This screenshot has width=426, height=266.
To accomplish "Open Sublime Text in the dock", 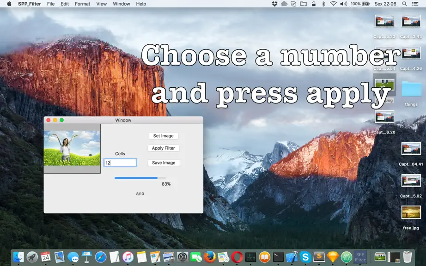I will 319,257.
